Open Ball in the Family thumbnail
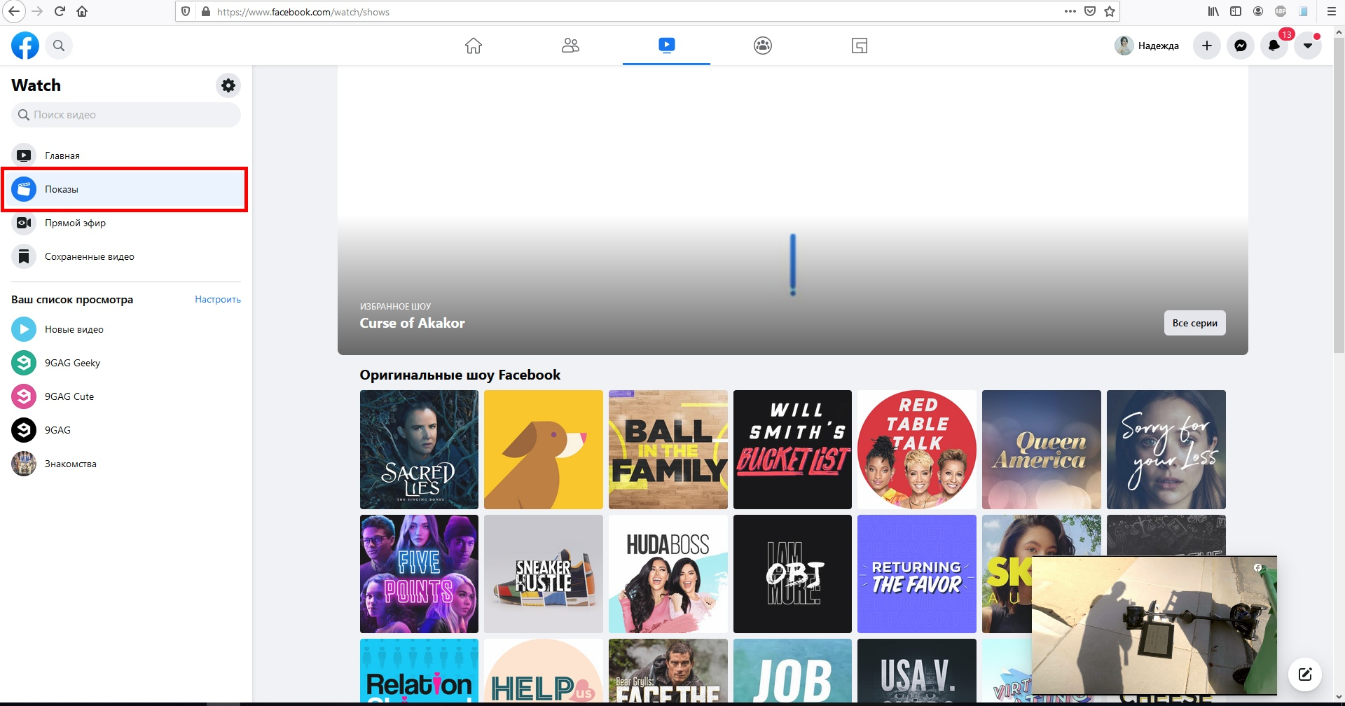Image resolution: width=1345 pixels, height=706 pixels. (x=668, y=450)
